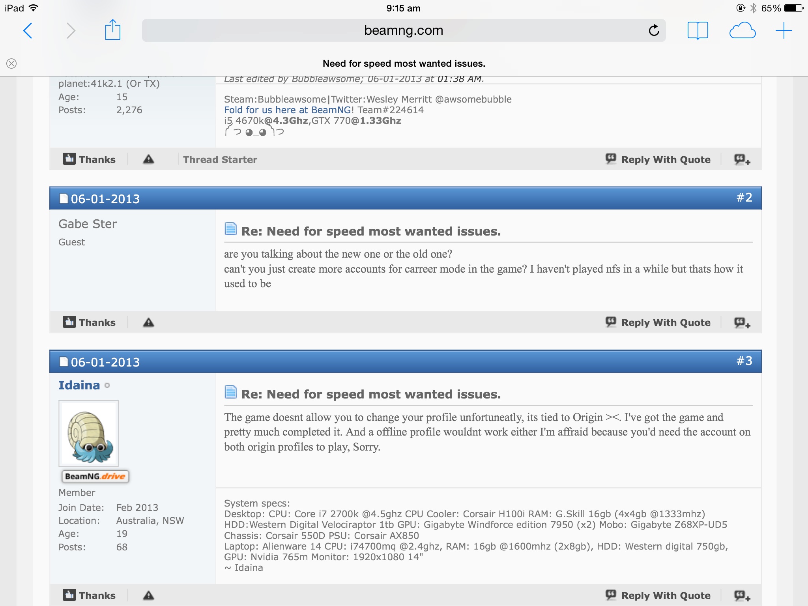Open the Safari share sheet icon
Screen dimensions: 808x606
click(x=112, y=30)
